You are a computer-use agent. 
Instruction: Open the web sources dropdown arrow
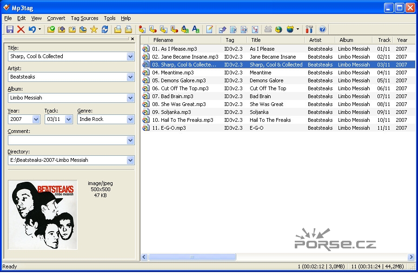(x=298, y=29)
